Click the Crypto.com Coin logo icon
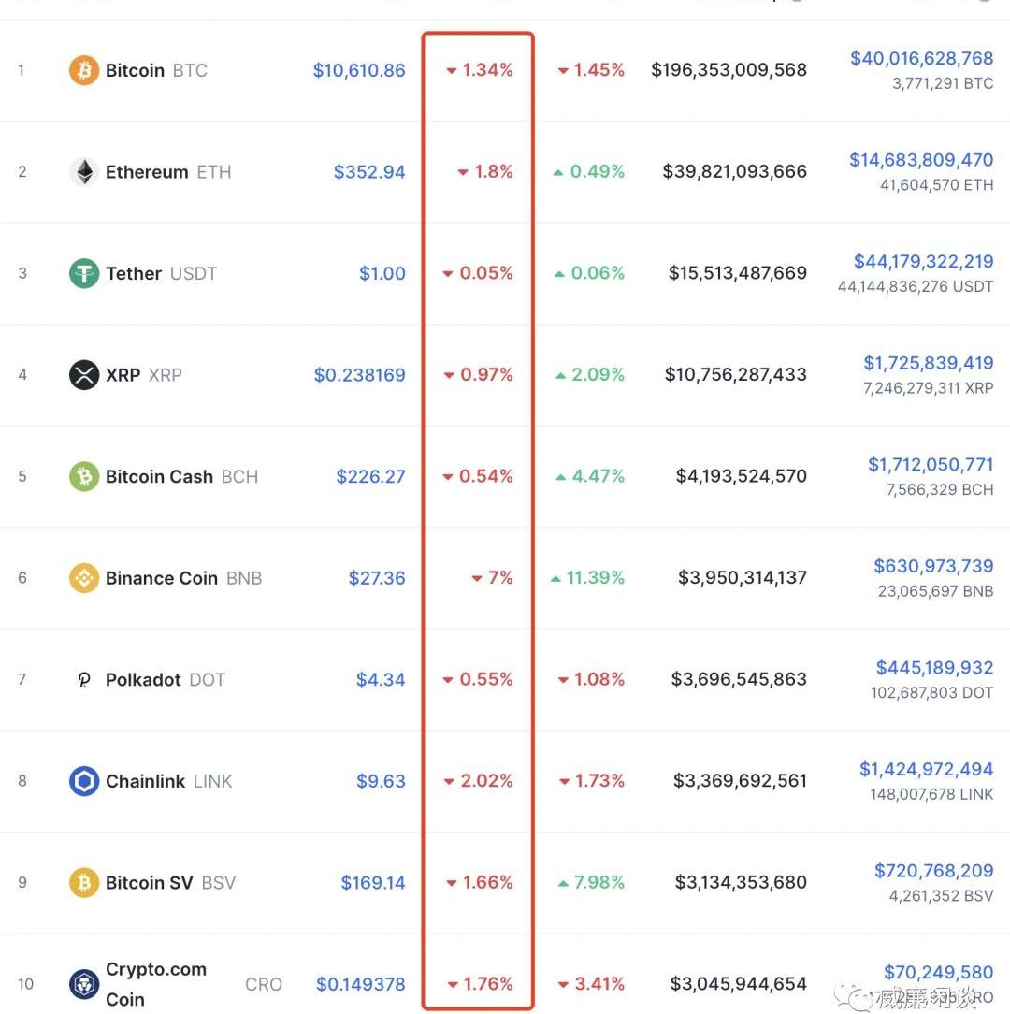This screenshot has width=1010, height=1014. pos(84,984)
